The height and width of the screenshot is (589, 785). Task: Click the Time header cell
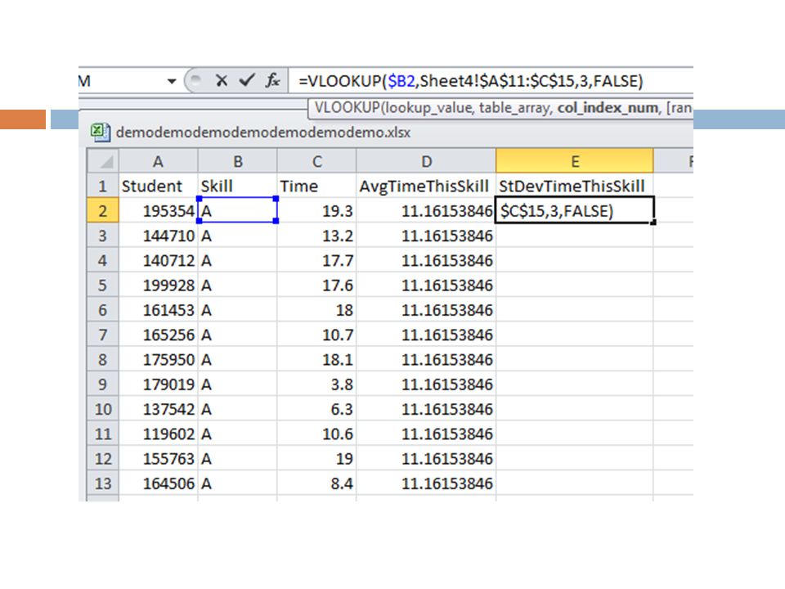317,186
